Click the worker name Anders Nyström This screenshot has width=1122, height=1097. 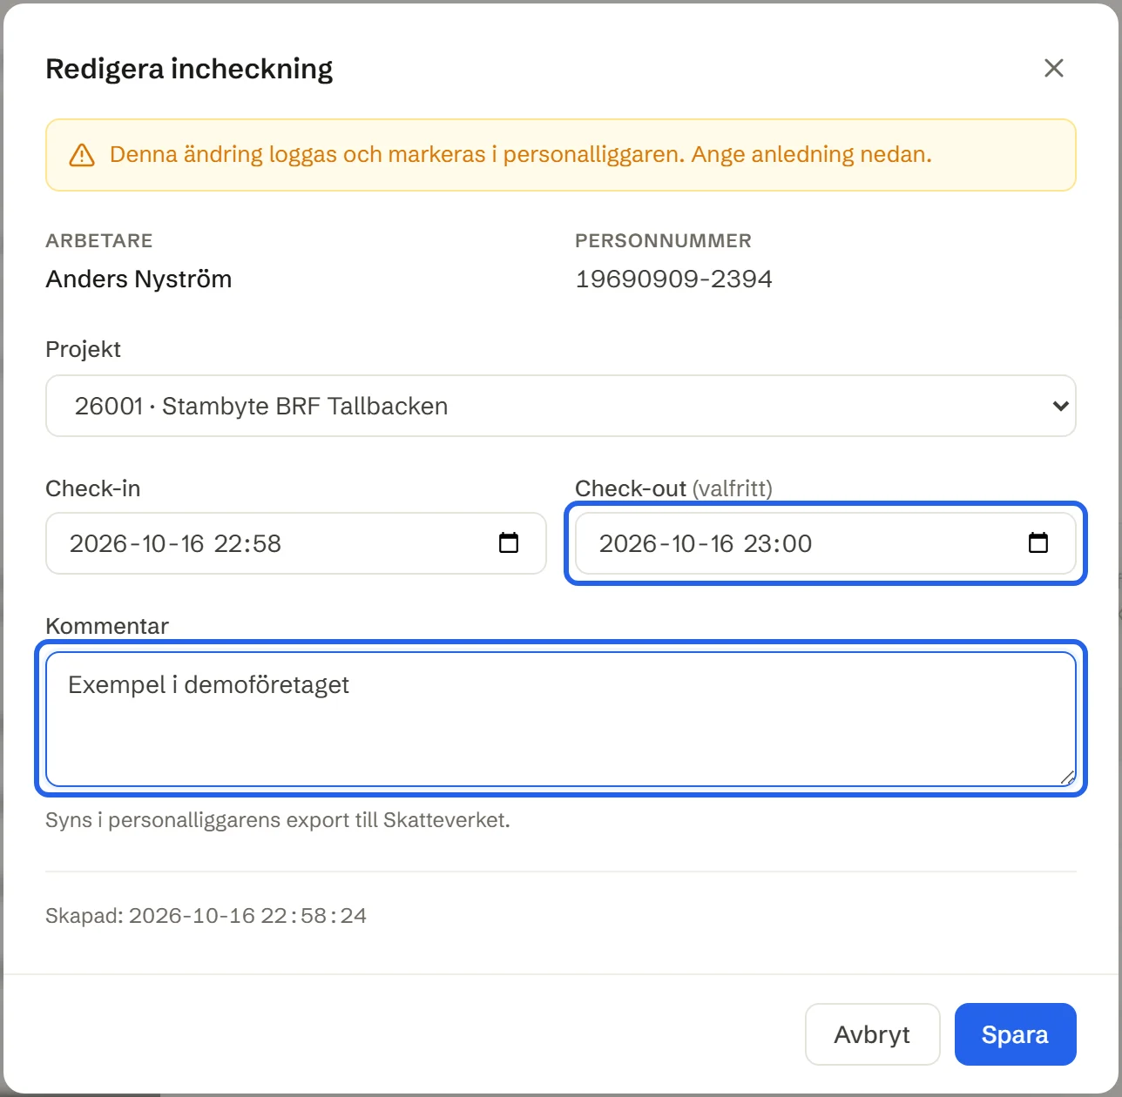point(139,279)
